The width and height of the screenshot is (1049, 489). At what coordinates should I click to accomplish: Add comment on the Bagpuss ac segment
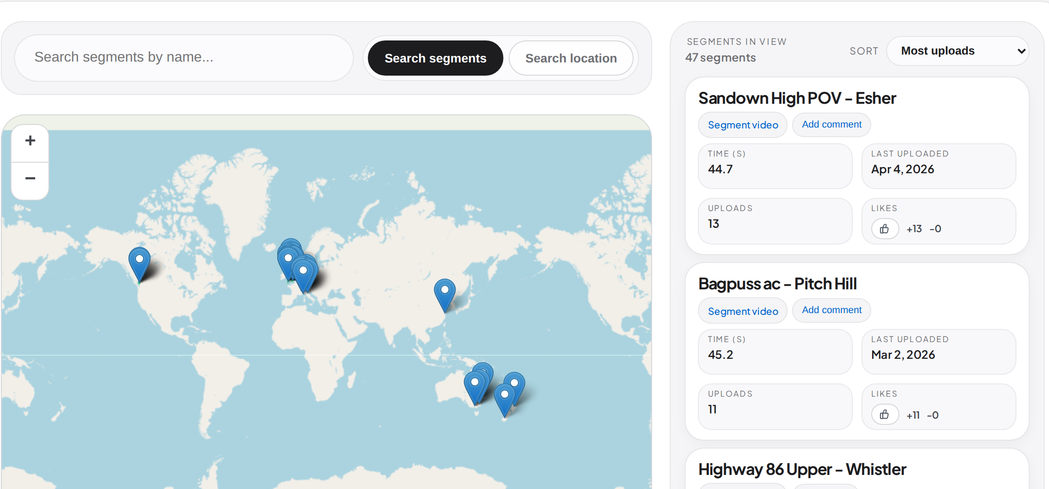[831, 310]
